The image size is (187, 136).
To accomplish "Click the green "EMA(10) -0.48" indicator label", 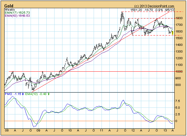I will point(36,94).
